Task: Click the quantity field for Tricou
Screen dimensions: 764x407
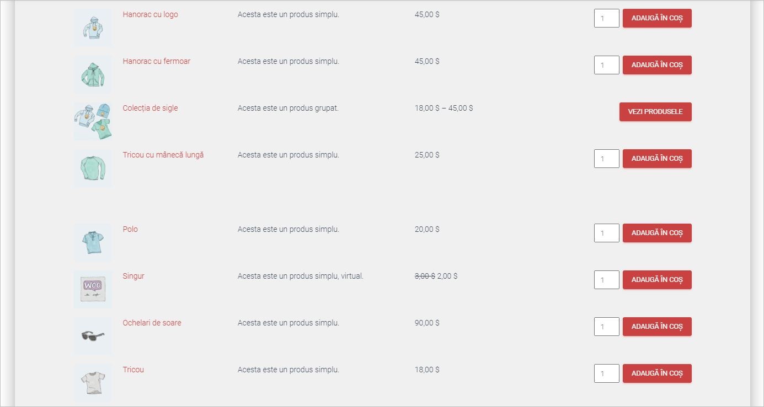Action: 606,373
